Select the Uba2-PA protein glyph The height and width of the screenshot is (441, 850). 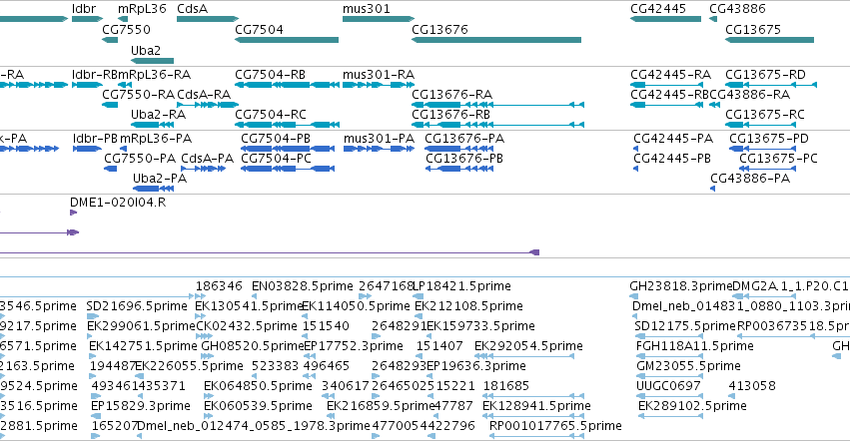pos(154,189)
